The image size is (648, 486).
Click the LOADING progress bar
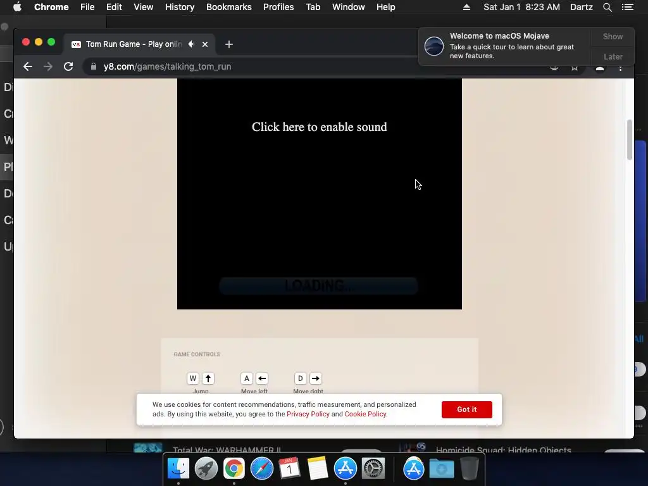click(319, 285)
